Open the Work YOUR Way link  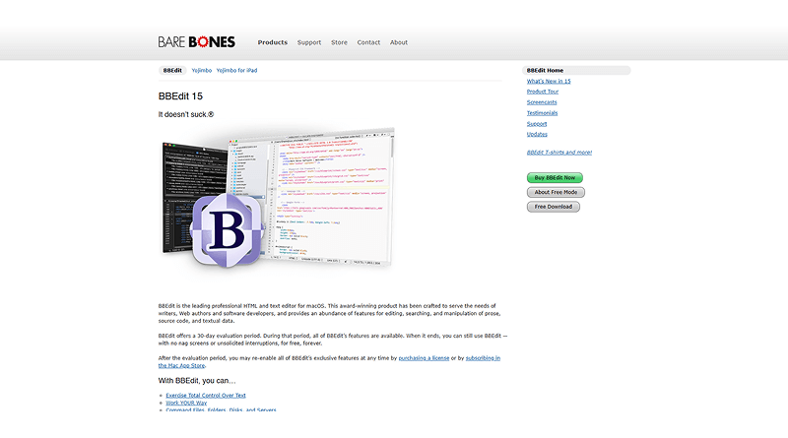coord(186,403)
